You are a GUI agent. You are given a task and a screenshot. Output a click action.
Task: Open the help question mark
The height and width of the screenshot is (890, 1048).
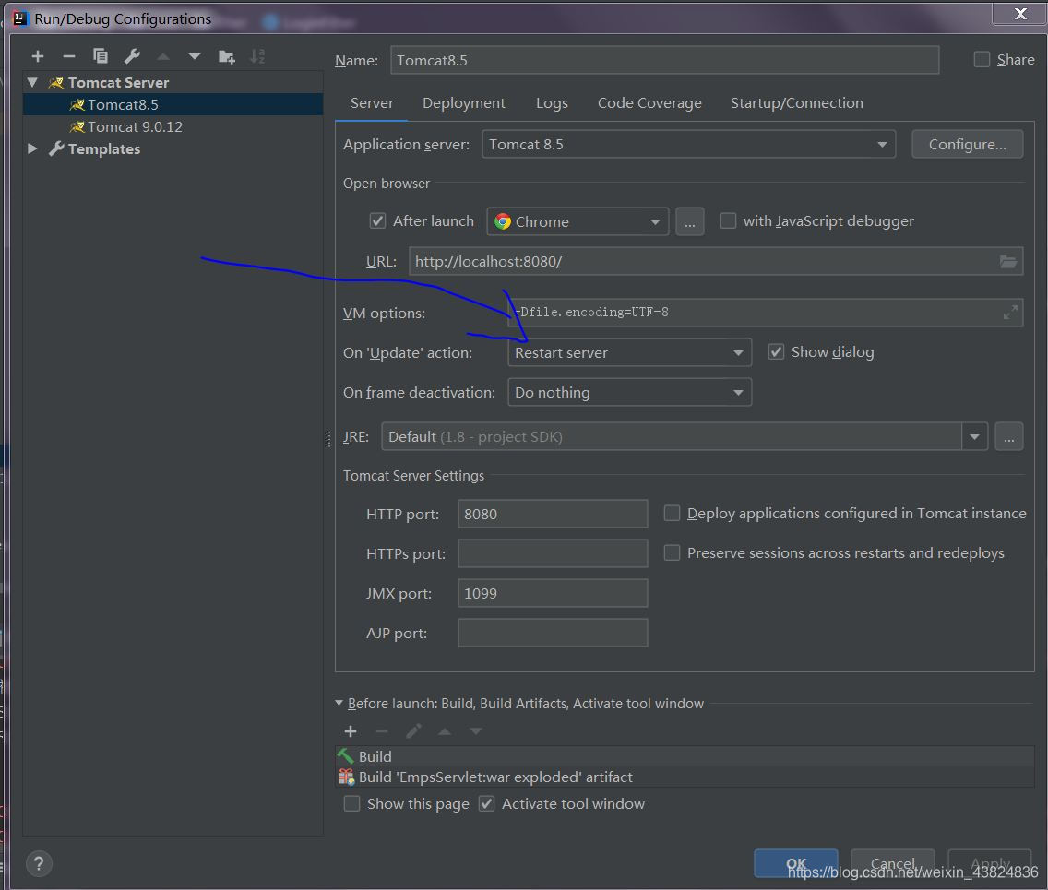39,863
